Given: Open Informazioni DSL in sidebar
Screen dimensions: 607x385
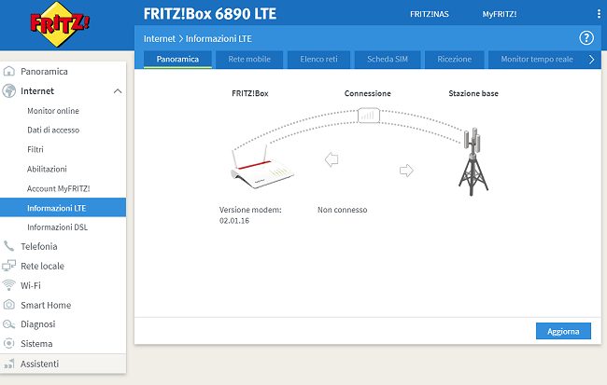Looking at the screenshot, I should (x=57, y=227).
